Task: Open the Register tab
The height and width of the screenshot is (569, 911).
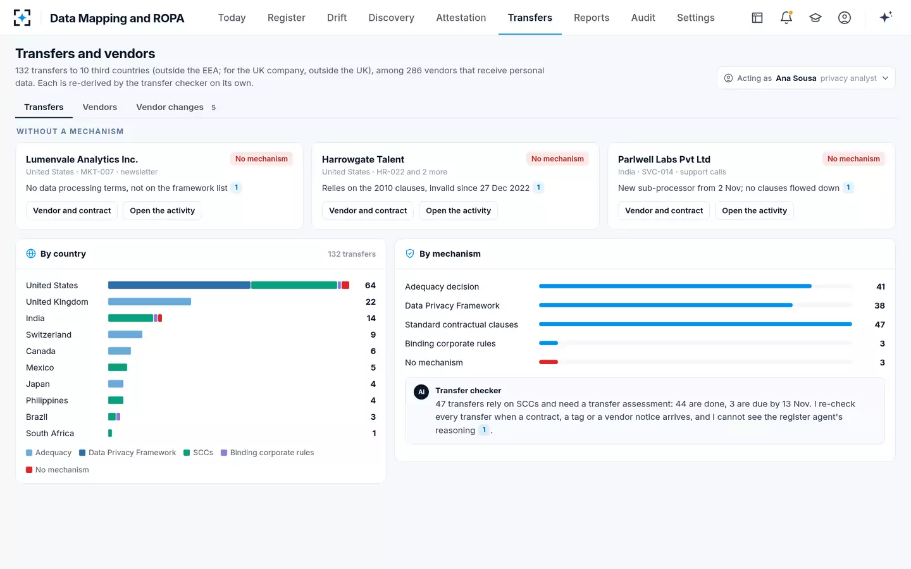Action: 287,18
